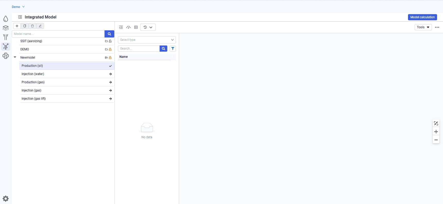Screen dimensions: 443x204
Task: Click the search button beside the Search field
Action: (x=163, y=49)
